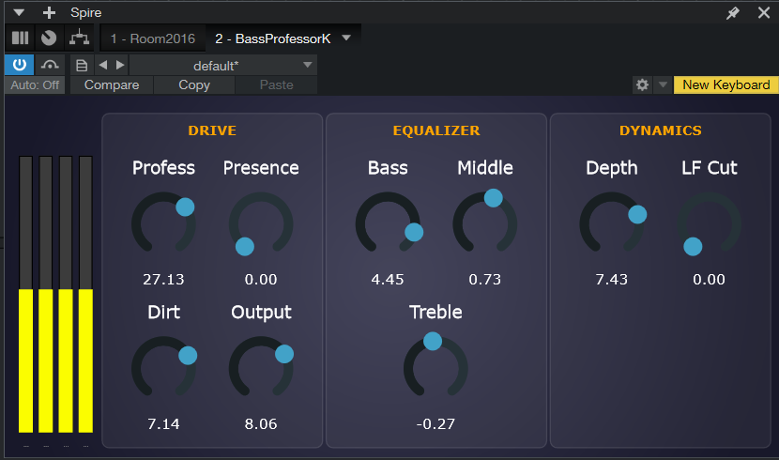Click the Paste button
This screenshot has height=460, width=779.
click(276, 84)
